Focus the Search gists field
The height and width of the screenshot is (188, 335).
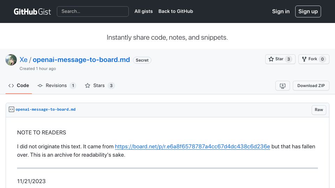tap(93, 11)
